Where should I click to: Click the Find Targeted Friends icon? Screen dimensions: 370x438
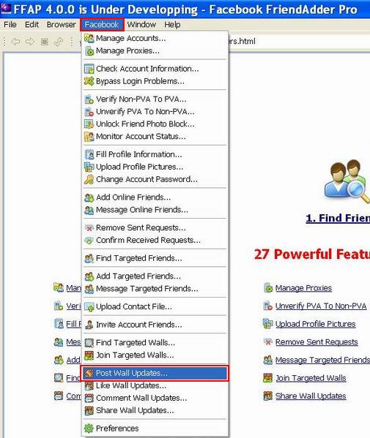point(89,258)
